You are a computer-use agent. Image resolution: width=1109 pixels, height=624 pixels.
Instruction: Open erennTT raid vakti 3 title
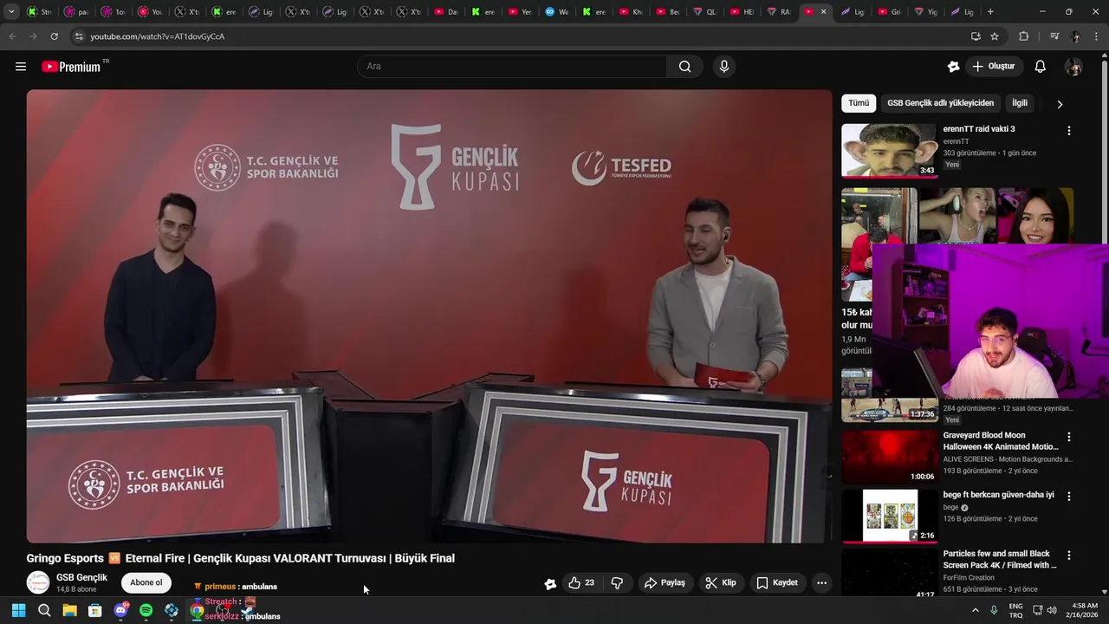[979, 129]
